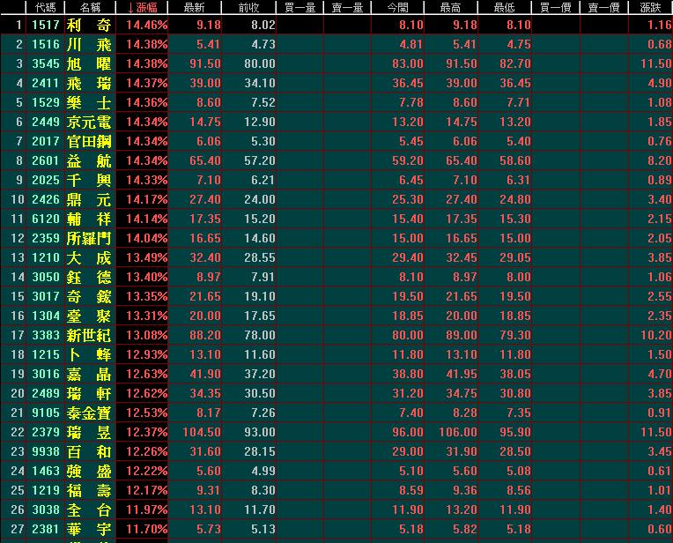Select stock name 京元電
The image size is (673, 543).
click(x=89, y=122)
